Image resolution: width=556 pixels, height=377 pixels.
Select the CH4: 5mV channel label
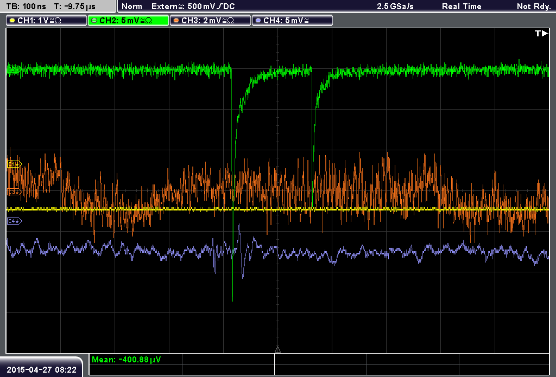[292, 21]
